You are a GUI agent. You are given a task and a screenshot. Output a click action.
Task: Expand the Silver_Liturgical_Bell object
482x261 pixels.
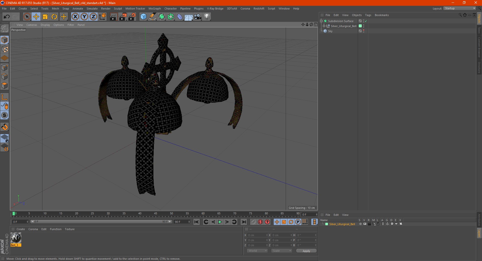[324, 26]
